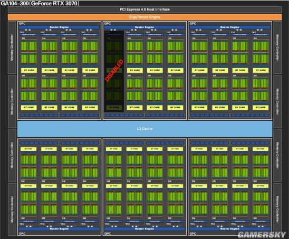The width and height of the screenshot is (289, 239).
Task: Click the blue L2 Cache block
Action: click(144, 129)
